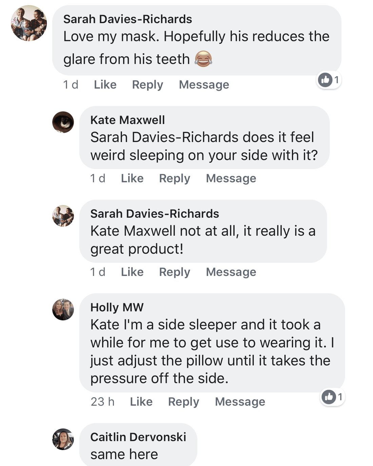
Task: Reply to Sarah's 'great product' comment
Action: click(175, 272)
